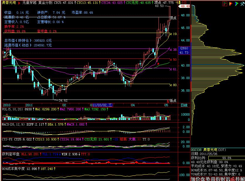This screenshot has height=181, width=245.
Task: Click the 低点 label on the bottom line
Action: tap(173, 101)
